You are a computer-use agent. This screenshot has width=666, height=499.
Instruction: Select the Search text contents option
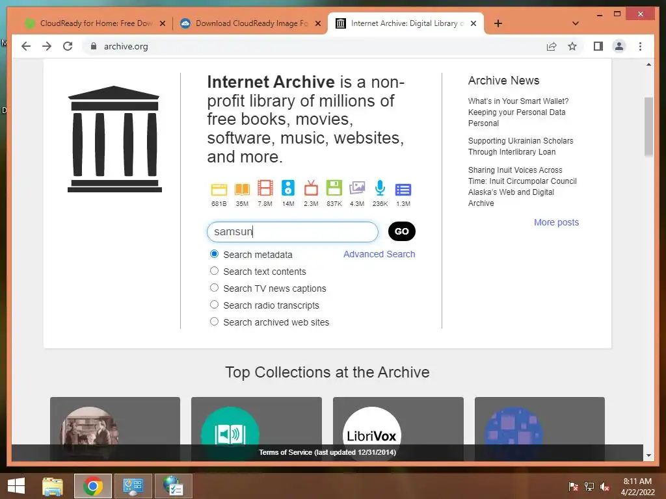215,271
